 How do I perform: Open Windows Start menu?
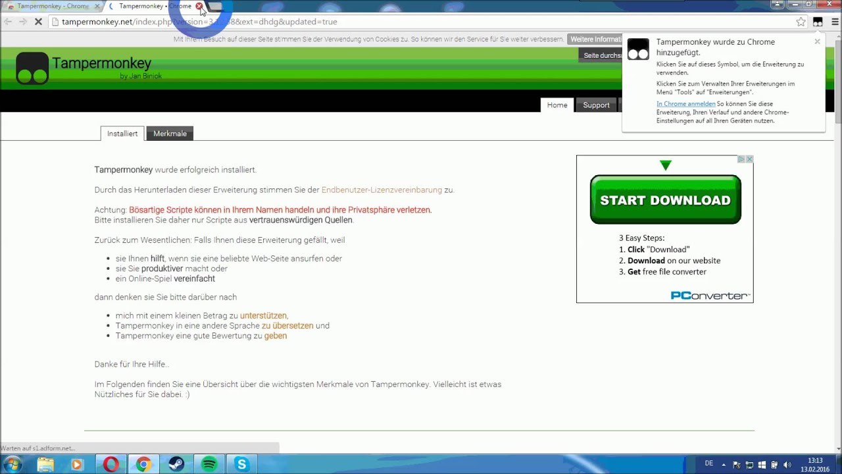click(12, 465)
